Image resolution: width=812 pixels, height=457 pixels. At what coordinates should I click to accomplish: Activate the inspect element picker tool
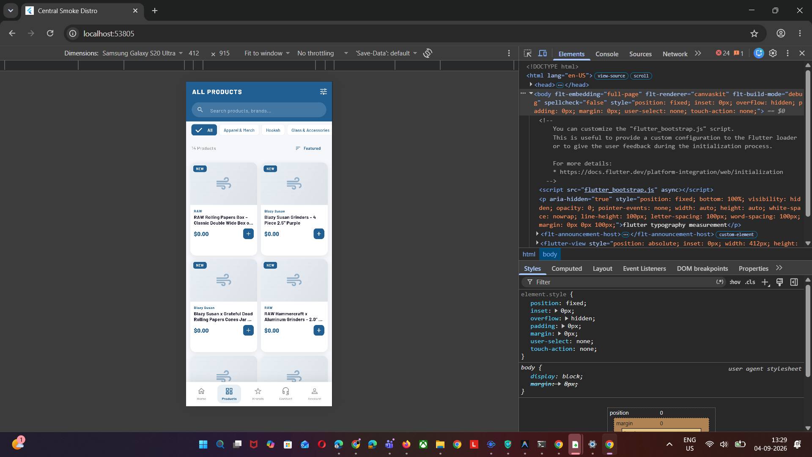tap(527, 53)
